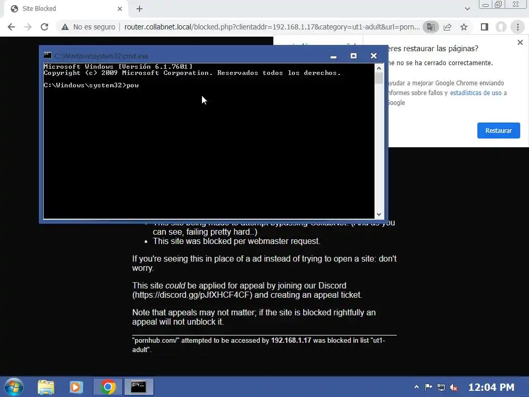Go back using Chrome's back arrow
The width and height of the screenshot is (529, 397).
(x=11, y=27)
